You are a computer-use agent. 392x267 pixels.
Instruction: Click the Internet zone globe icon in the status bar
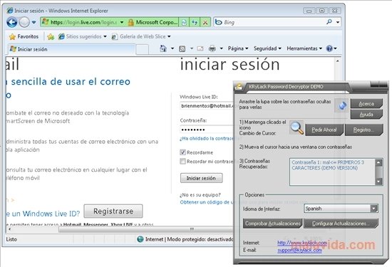140,239
